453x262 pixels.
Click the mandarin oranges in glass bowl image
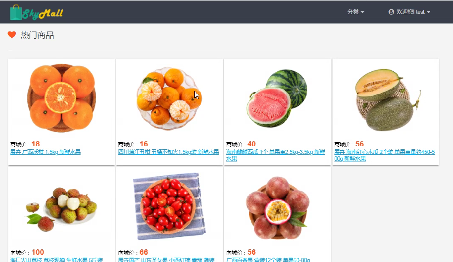click(169, 99)
